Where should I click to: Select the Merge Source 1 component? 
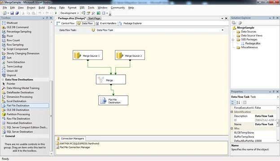87,55
